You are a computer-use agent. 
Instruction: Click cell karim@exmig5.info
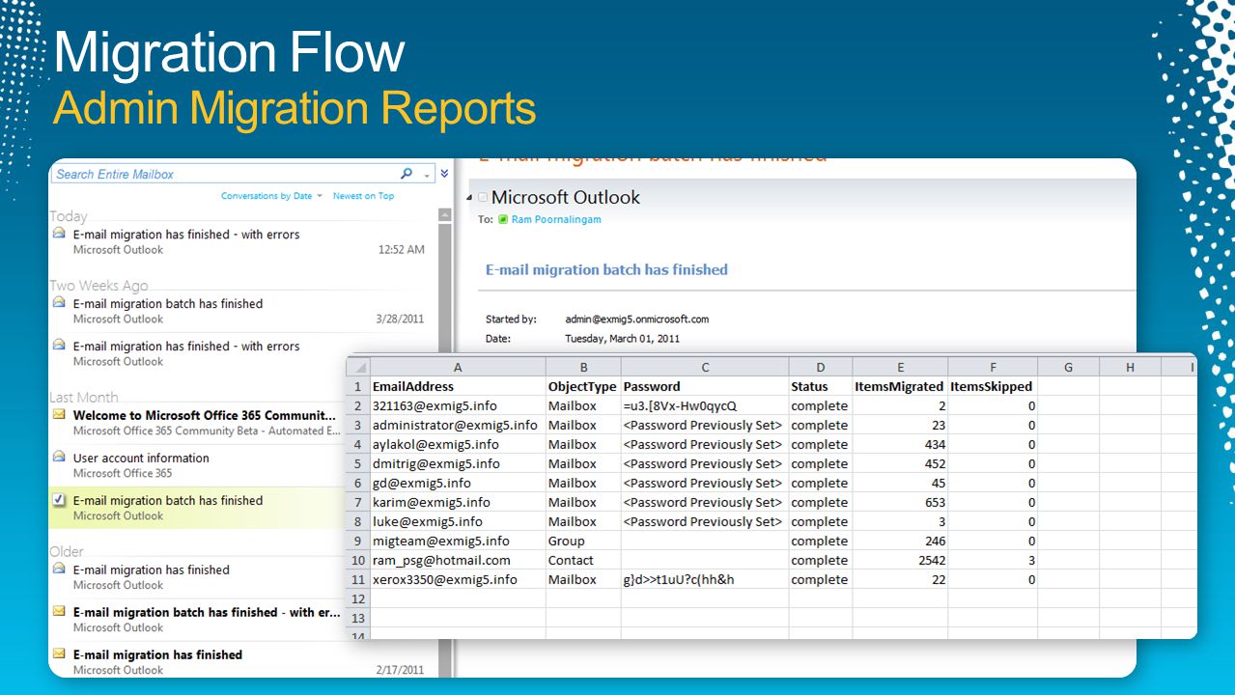[458, 502]
